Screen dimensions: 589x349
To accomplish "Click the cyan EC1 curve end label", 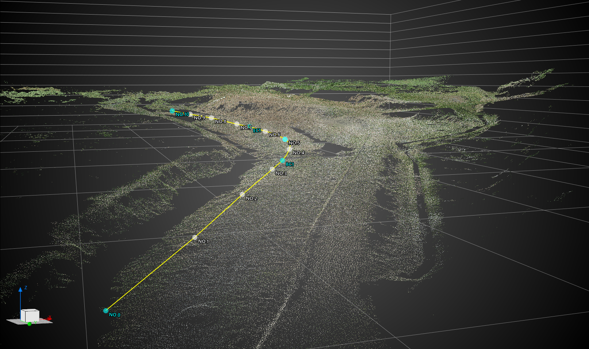I will (257, 131).
